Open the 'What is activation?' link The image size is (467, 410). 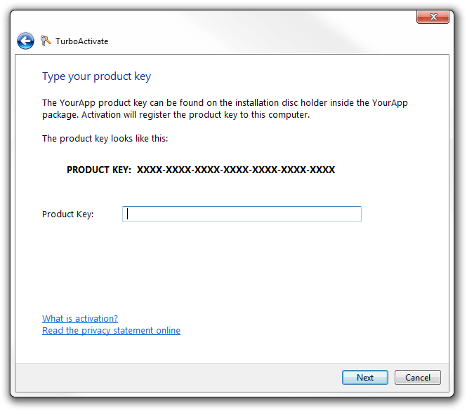(80, 318)
